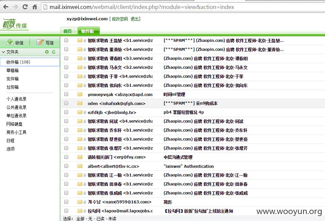Open 网络硬盘 network disk
Screen dimensions: 325x221
point(14,124)
